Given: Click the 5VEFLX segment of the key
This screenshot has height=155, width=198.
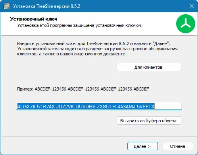Looking at the screenshot, I should pyautogui.click(x=146, y=106).
